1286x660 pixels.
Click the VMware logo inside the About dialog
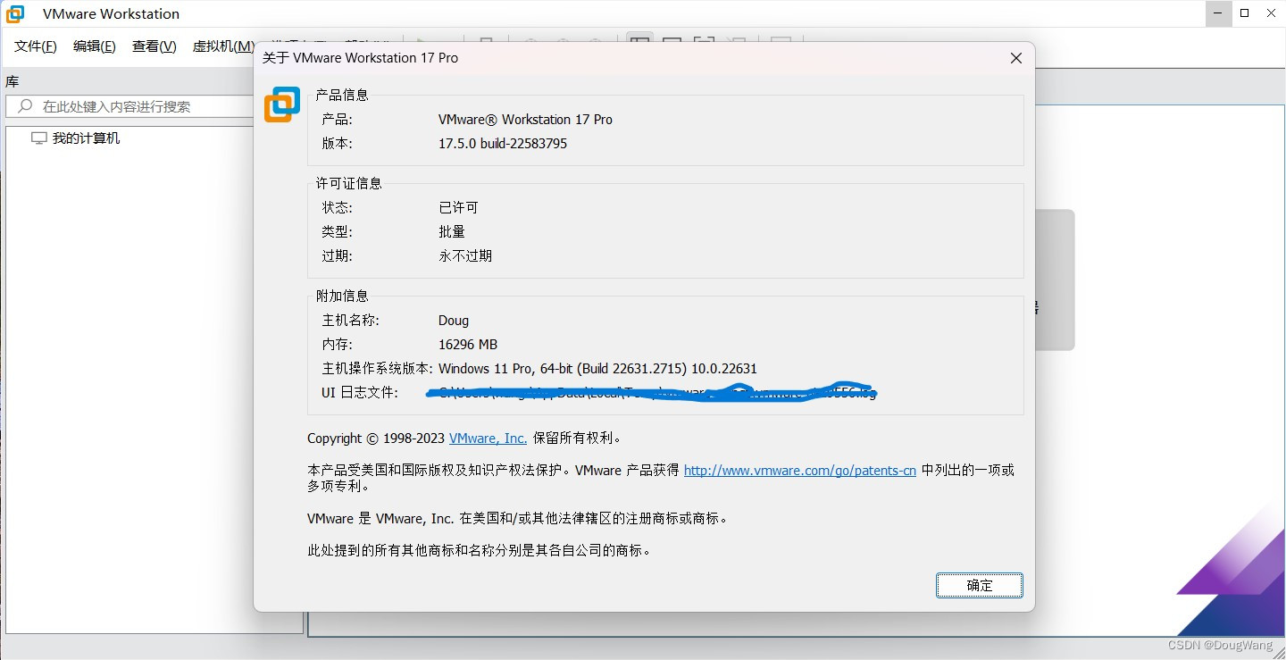282,104
